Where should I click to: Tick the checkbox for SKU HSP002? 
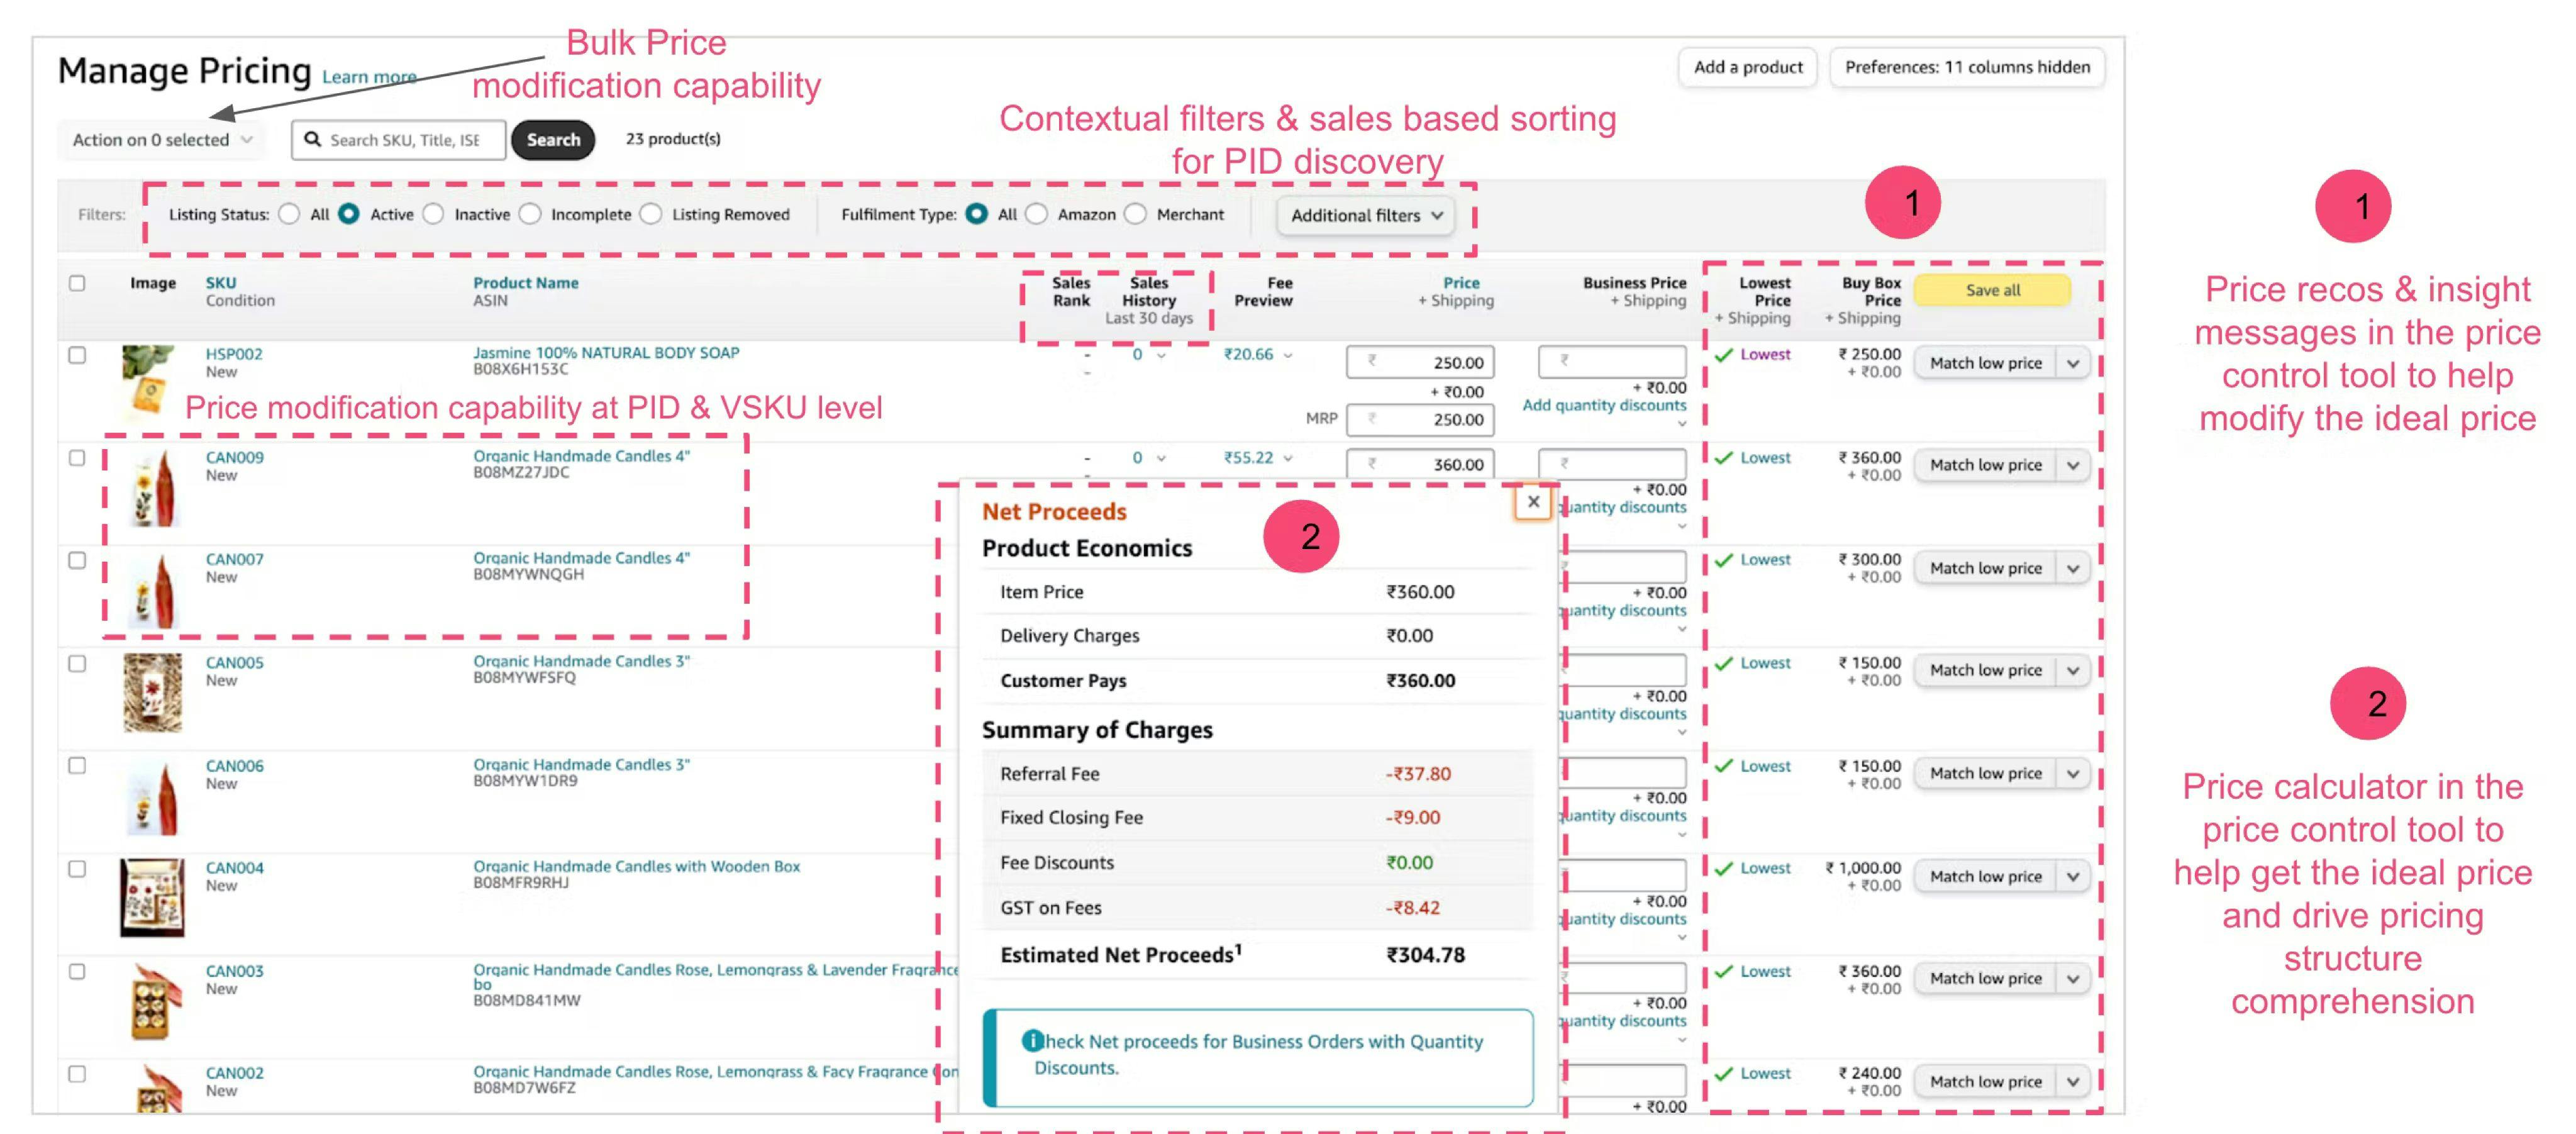tap(77, 355)
